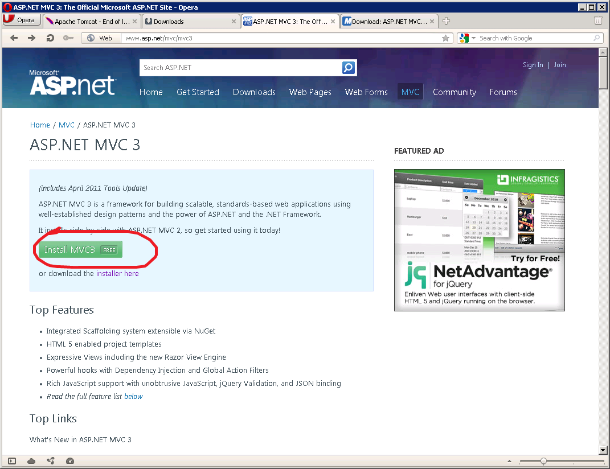Screen dimensions: 610x469
Task: Click the Opera Link cloud icon
Action: pos(31,461)
